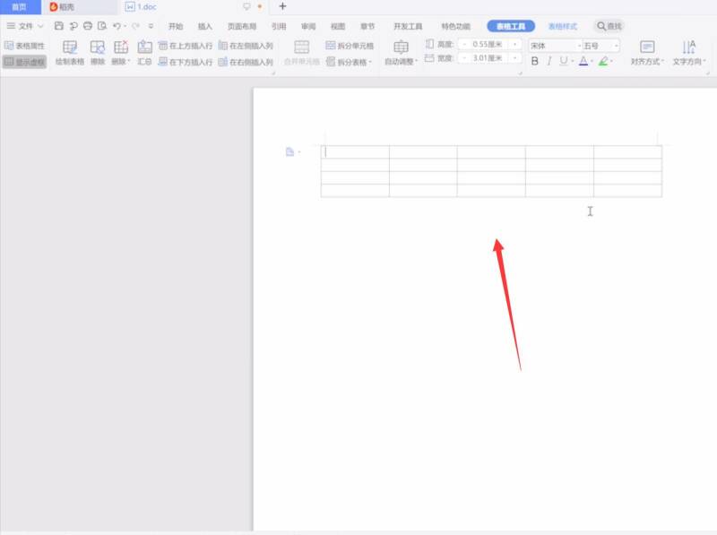Image resolution: width=717 pixels, height=535 pixels.
Task: Switch to the 审阅 Review tab
Action: coord(308,26)
